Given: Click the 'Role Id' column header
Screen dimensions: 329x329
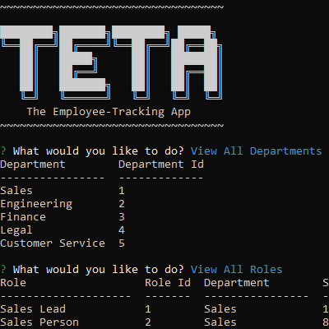Looking at the screenshot, I should [x=168, y=283].
